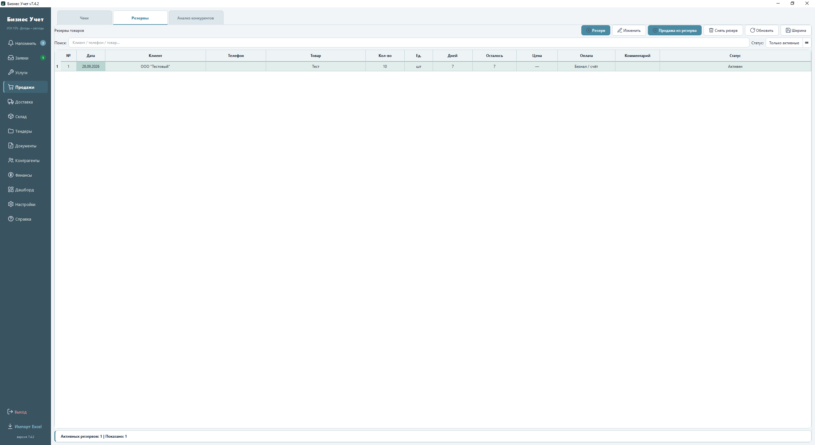Click the Активен status cell
Screen dimensions: 815x445
(735, 67)
